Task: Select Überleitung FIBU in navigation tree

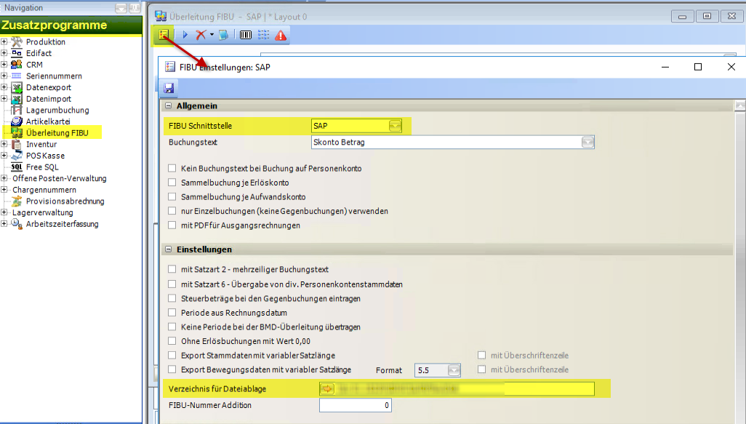Action: 57,133
